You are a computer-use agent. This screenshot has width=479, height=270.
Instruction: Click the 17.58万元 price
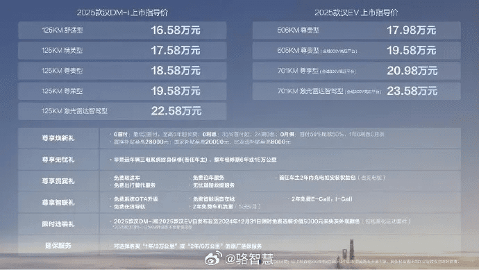coord(176,51)
